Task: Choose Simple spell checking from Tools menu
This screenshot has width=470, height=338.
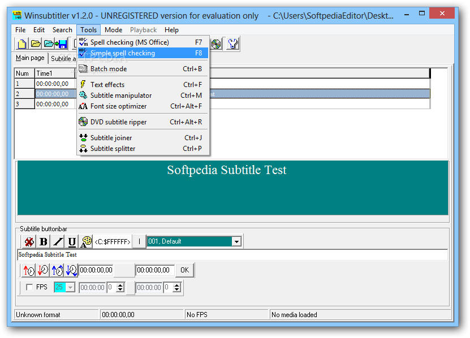Action: click(143, 53)
